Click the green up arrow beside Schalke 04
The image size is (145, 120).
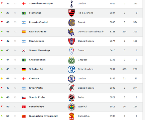pos(2,69)
